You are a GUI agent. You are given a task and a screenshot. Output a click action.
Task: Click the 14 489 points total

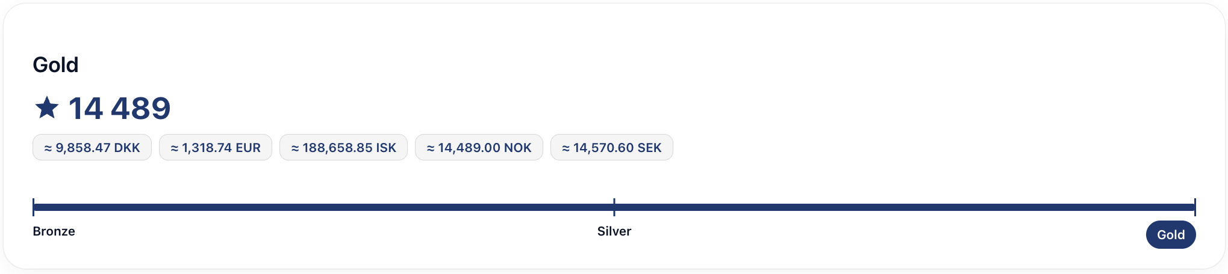coord(119,109)
